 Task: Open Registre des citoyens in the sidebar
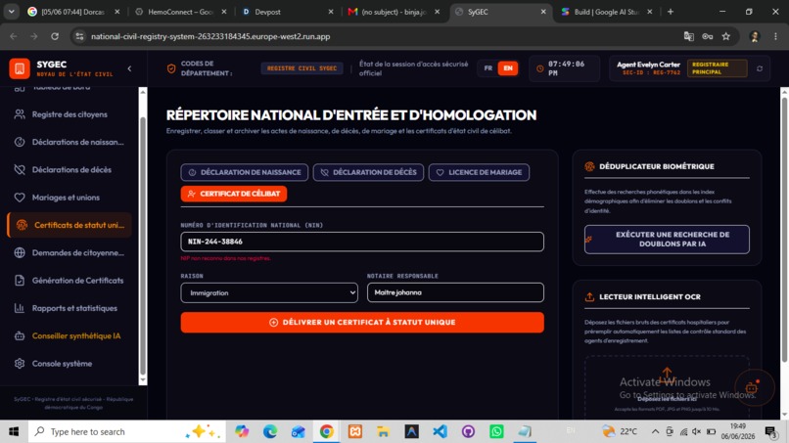70,114
